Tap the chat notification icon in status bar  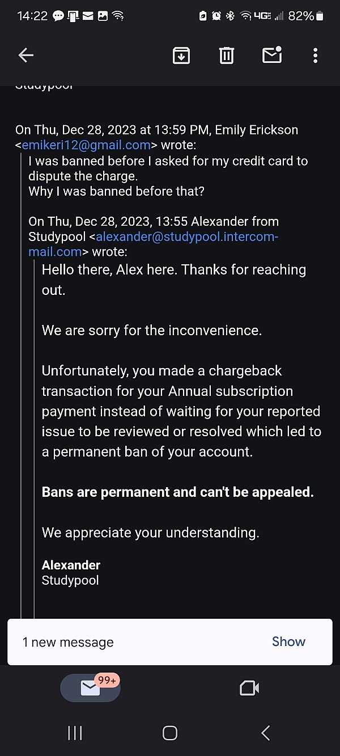click(58, 16)
